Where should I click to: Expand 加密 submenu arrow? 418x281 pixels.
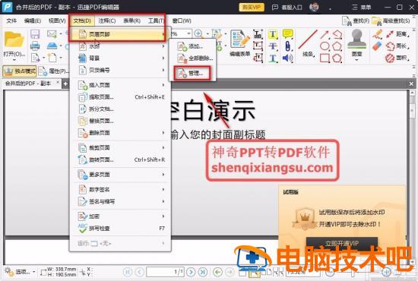click(x=163, y=216)
